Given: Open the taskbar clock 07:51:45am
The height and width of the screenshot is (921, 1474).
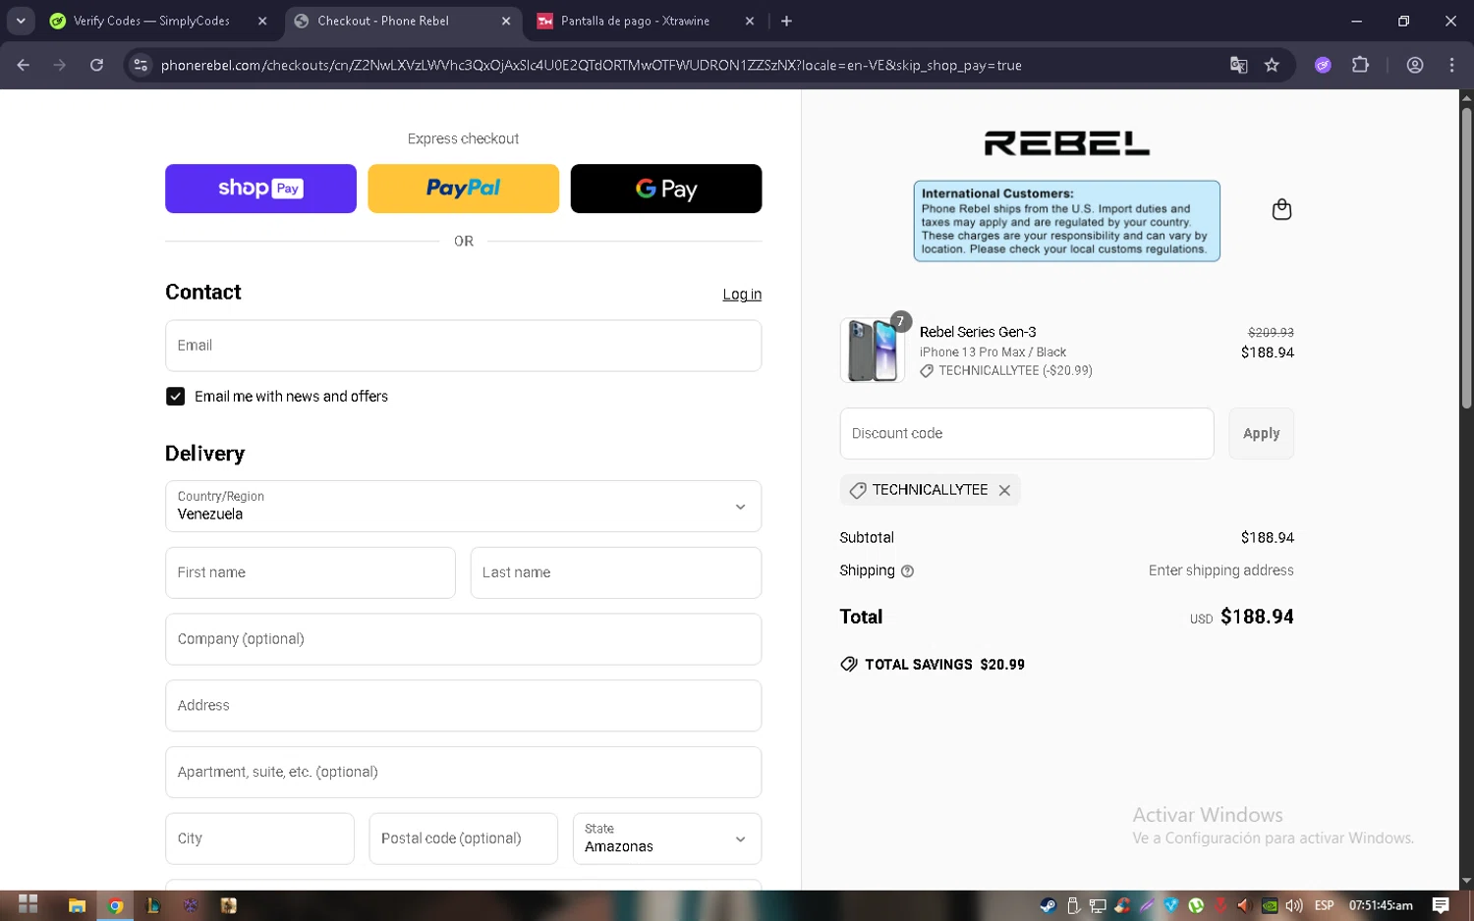Looking at the screenshot, I should (x=1381, y=905).
